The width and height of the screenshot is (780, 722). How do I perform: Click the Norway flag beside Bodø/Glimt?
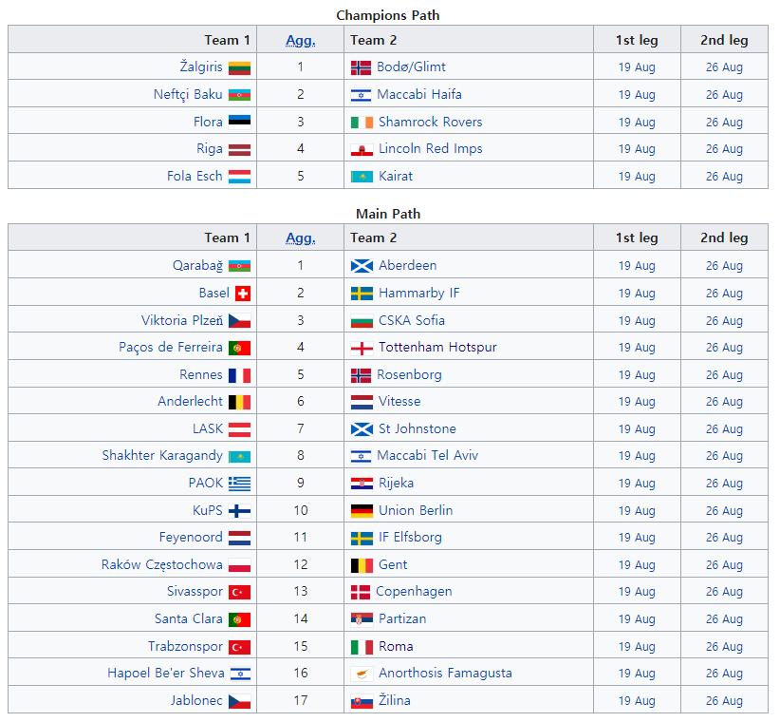[x=362, y=67]
